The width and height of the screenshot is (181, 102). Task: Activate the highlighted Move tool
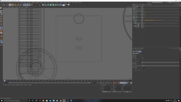coord(10,5)
